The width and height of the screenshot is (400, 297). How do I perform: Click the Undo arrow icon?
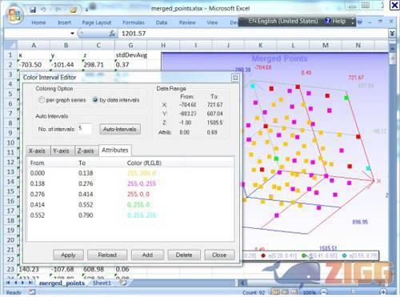pyautogui.click(x=44, y=10)
